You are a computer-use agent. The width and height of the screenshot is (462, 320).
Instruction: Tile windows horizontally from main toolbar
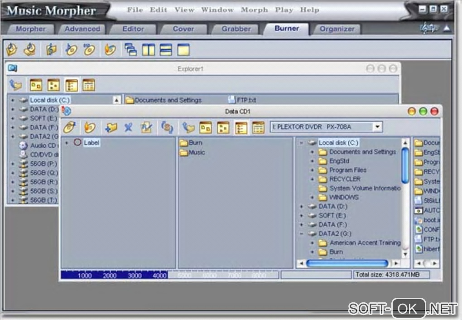tap(166, 49)
